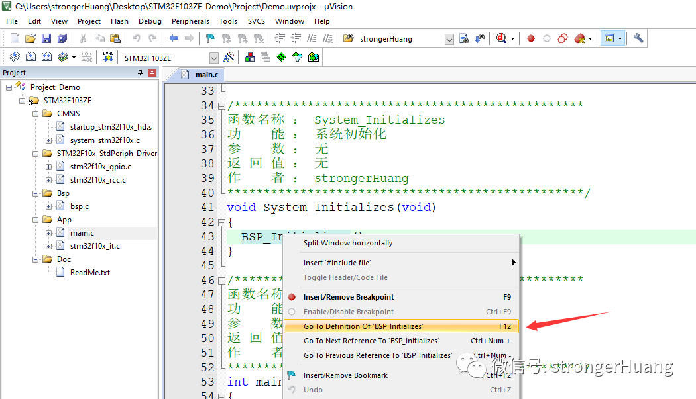This screenshot has width=696, height=399.
Task: Open Find in Files with the binoculars folder icon
Action: (x=349, y=38)
